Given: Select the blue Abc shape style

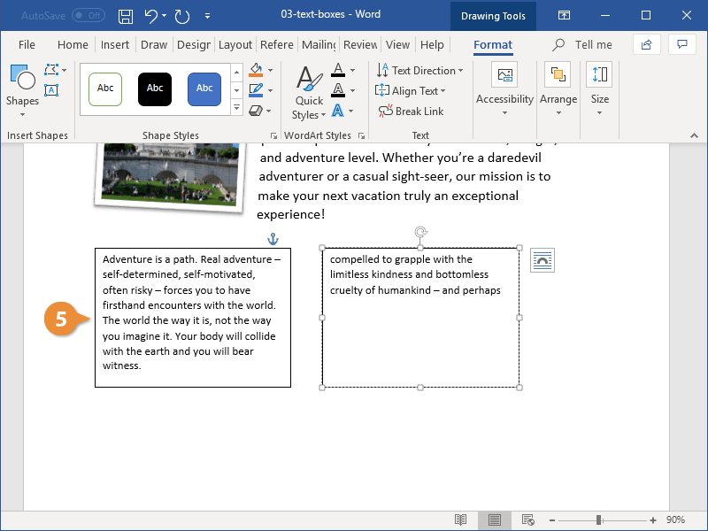Looking at the screenshot, I should (x=204, y=89).
